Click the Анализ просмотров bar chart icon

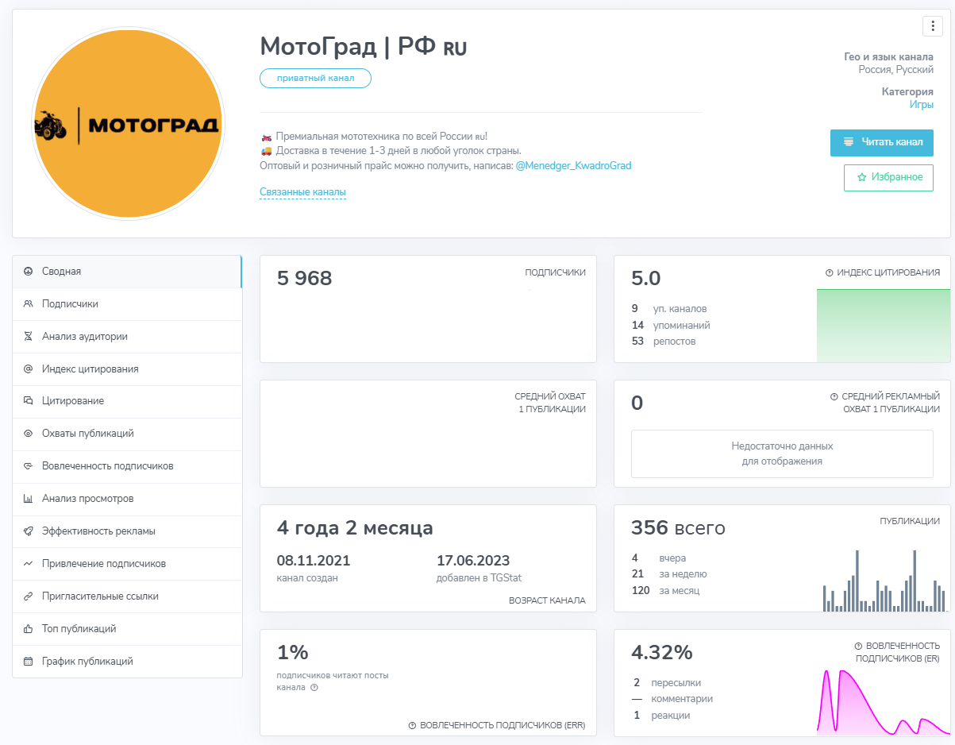coord(28,499)
